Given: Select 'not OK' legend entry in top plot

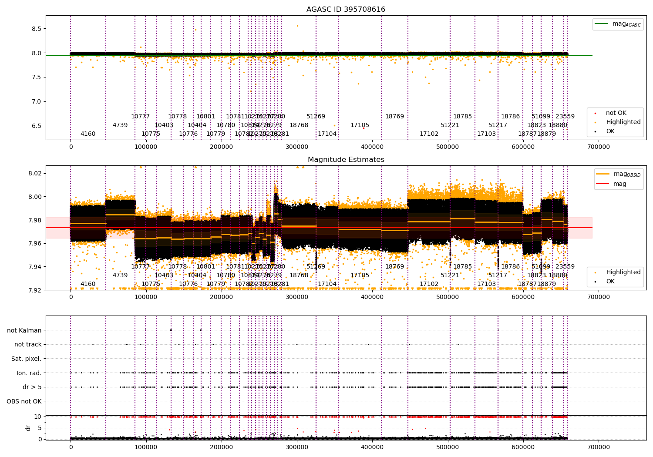Looking at the screenshot, I should (x=616, y=113).
